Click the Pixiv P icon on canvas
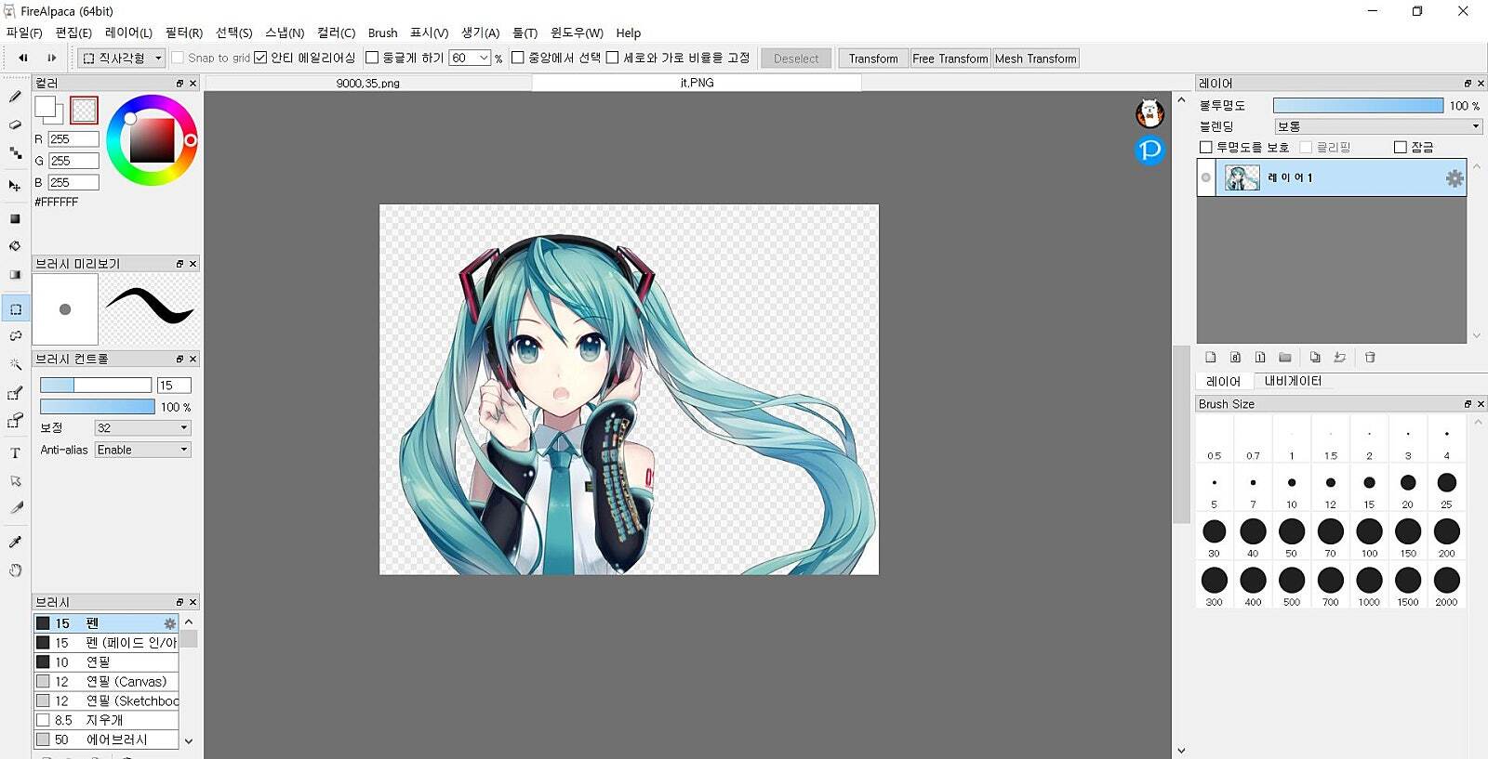Viewport: 1488px width, 759px height. coord(1150,150)
